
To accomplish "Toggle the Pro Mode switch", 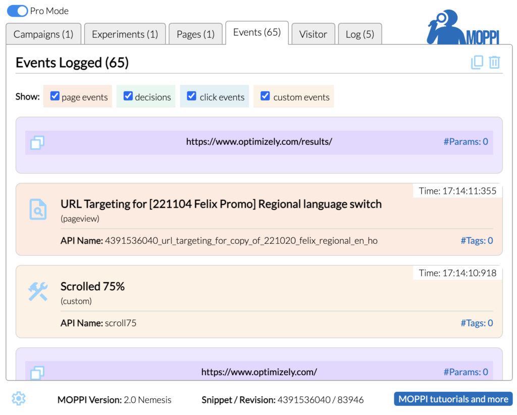I will tap(17, 11).
